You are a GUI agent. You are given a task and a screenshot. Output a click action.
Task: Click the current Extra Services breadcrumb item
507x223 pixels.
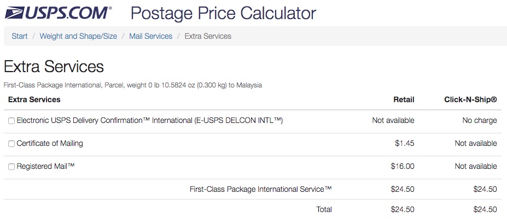(x=208, y=36)
